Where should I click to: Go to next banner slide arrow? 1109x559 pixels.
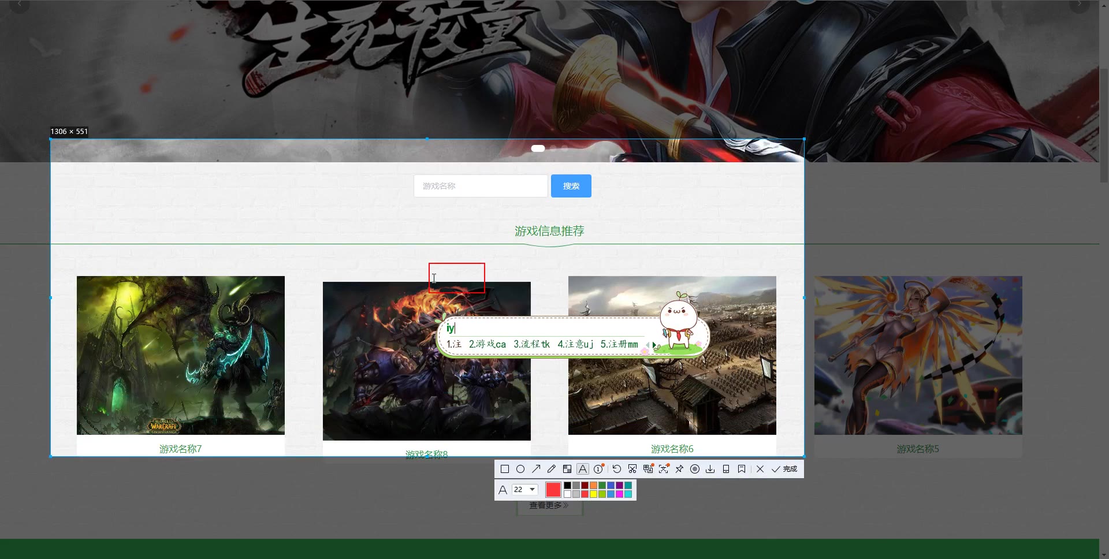point(1079,5)
